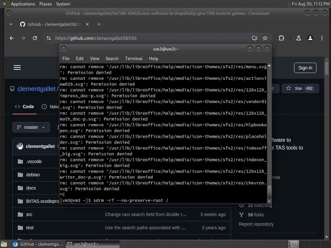Close the GitHub libTAS tab

click(x=87, y=24)
